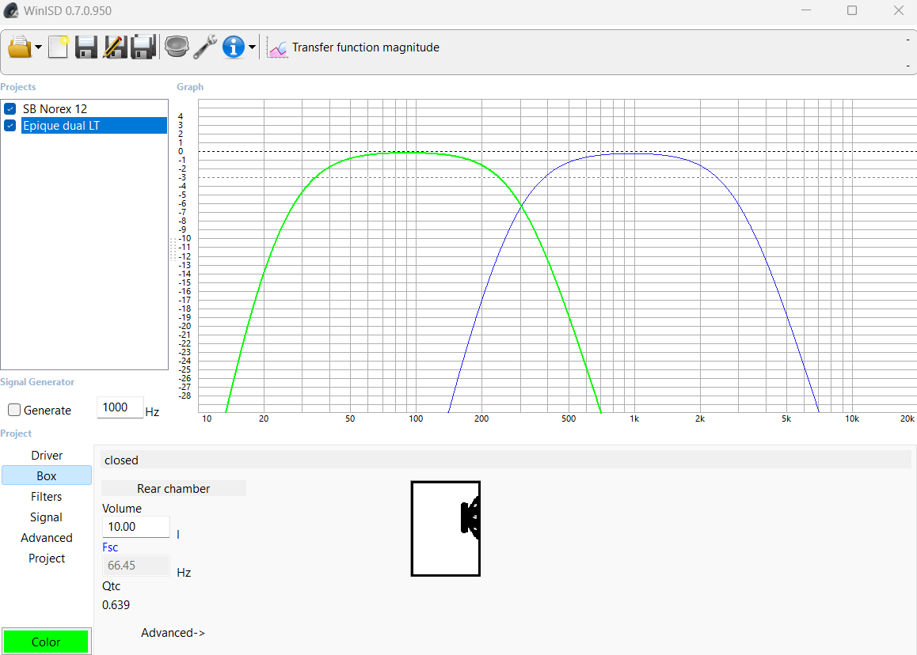
Task: Open project file via folder icon
Action: coord(19,47)
